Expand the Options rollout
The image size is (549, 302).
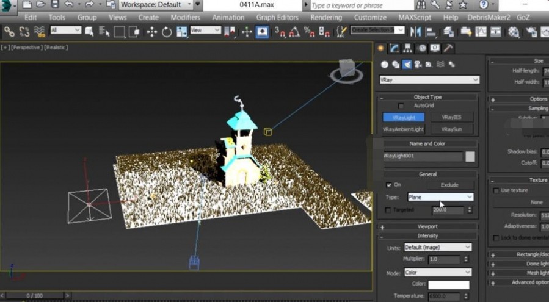point(519,99)
